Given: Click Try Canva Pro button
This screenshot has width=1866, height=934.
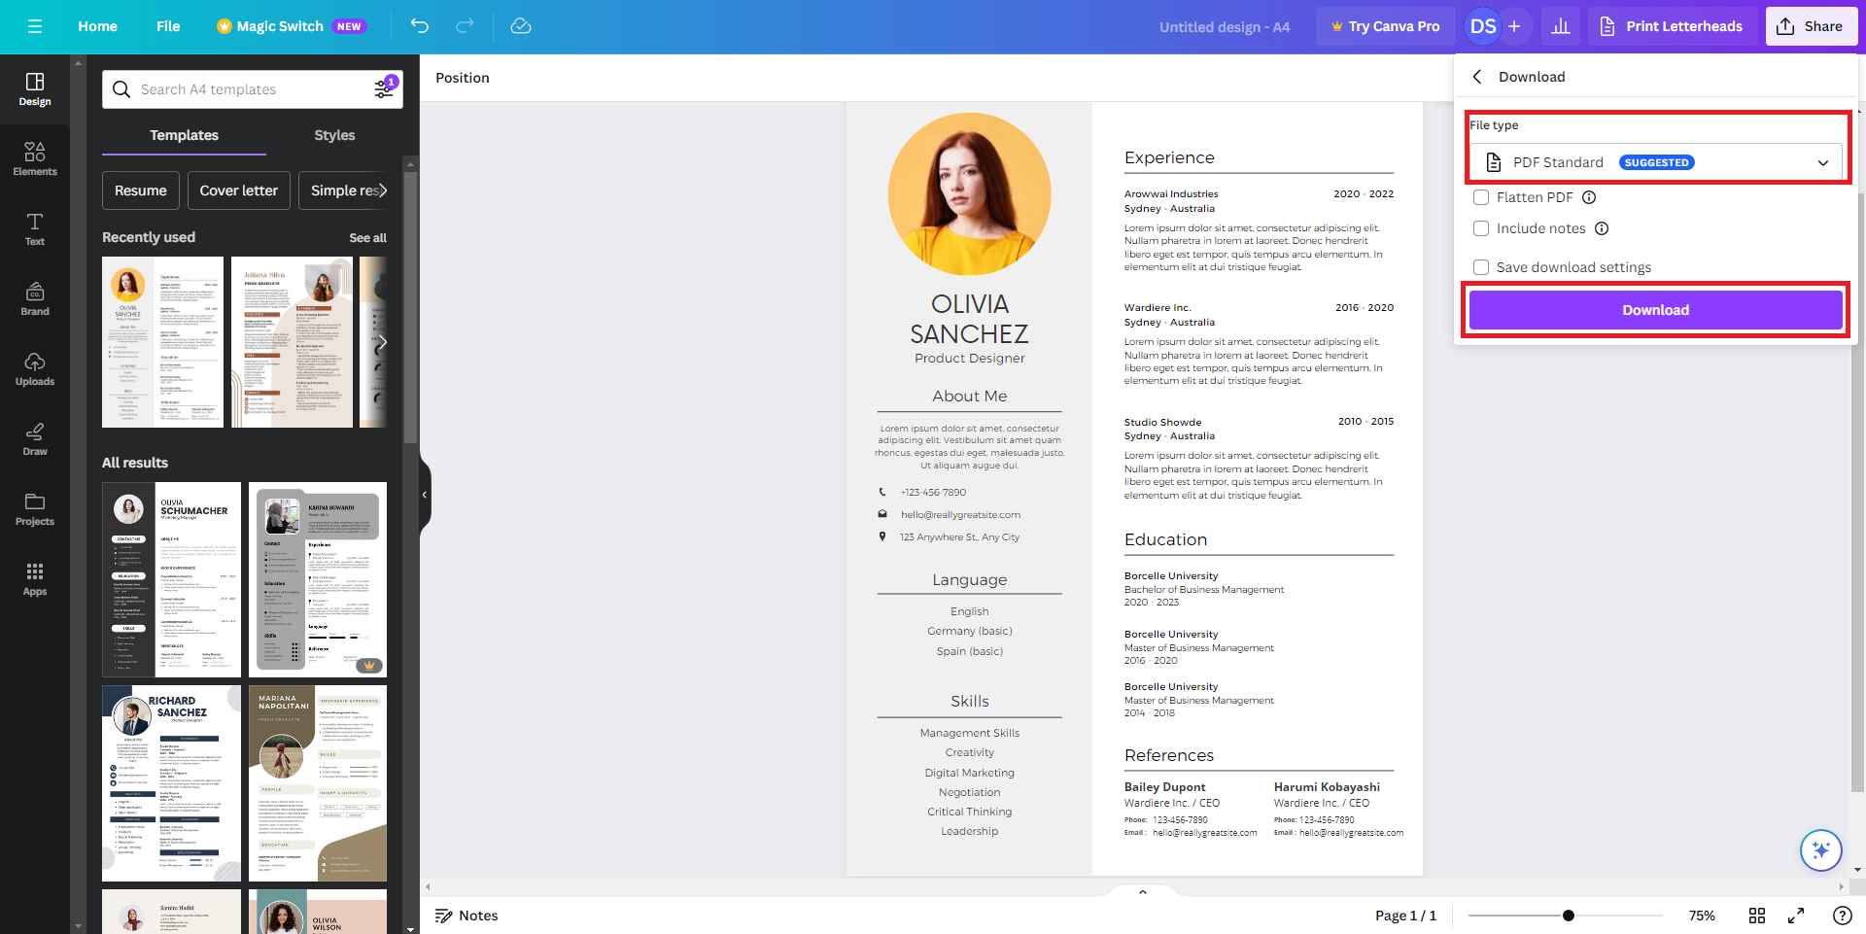Looking at the screenshot, I should [1386, 26].
